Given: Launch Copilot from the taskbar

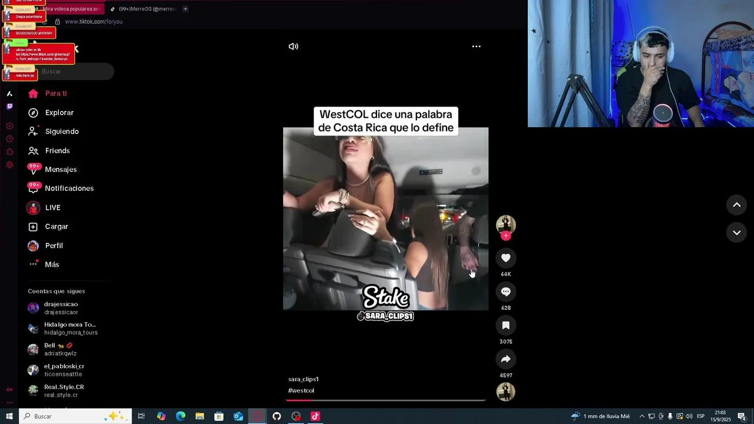Looking at the screenshot, I should (x=161, y=416).
